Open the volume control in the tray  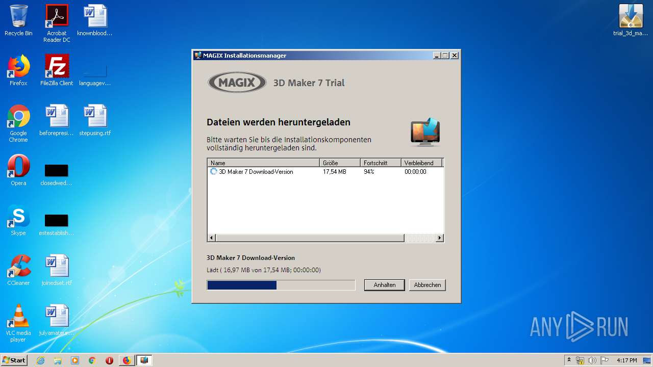click(x=592, y=360)
